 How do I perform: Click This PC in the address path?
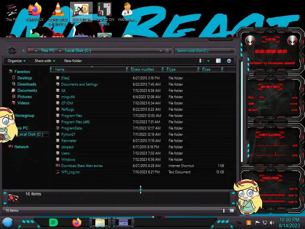[x=48, y=50]
